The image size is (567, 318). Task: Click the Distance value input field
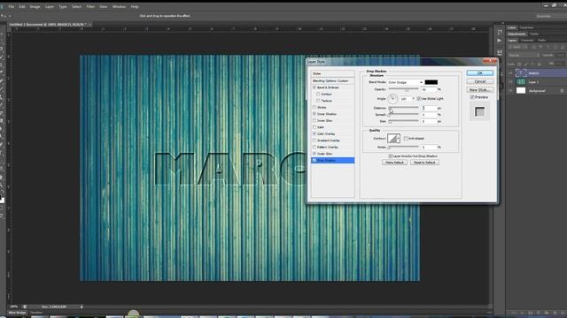(x=429, y=108)
